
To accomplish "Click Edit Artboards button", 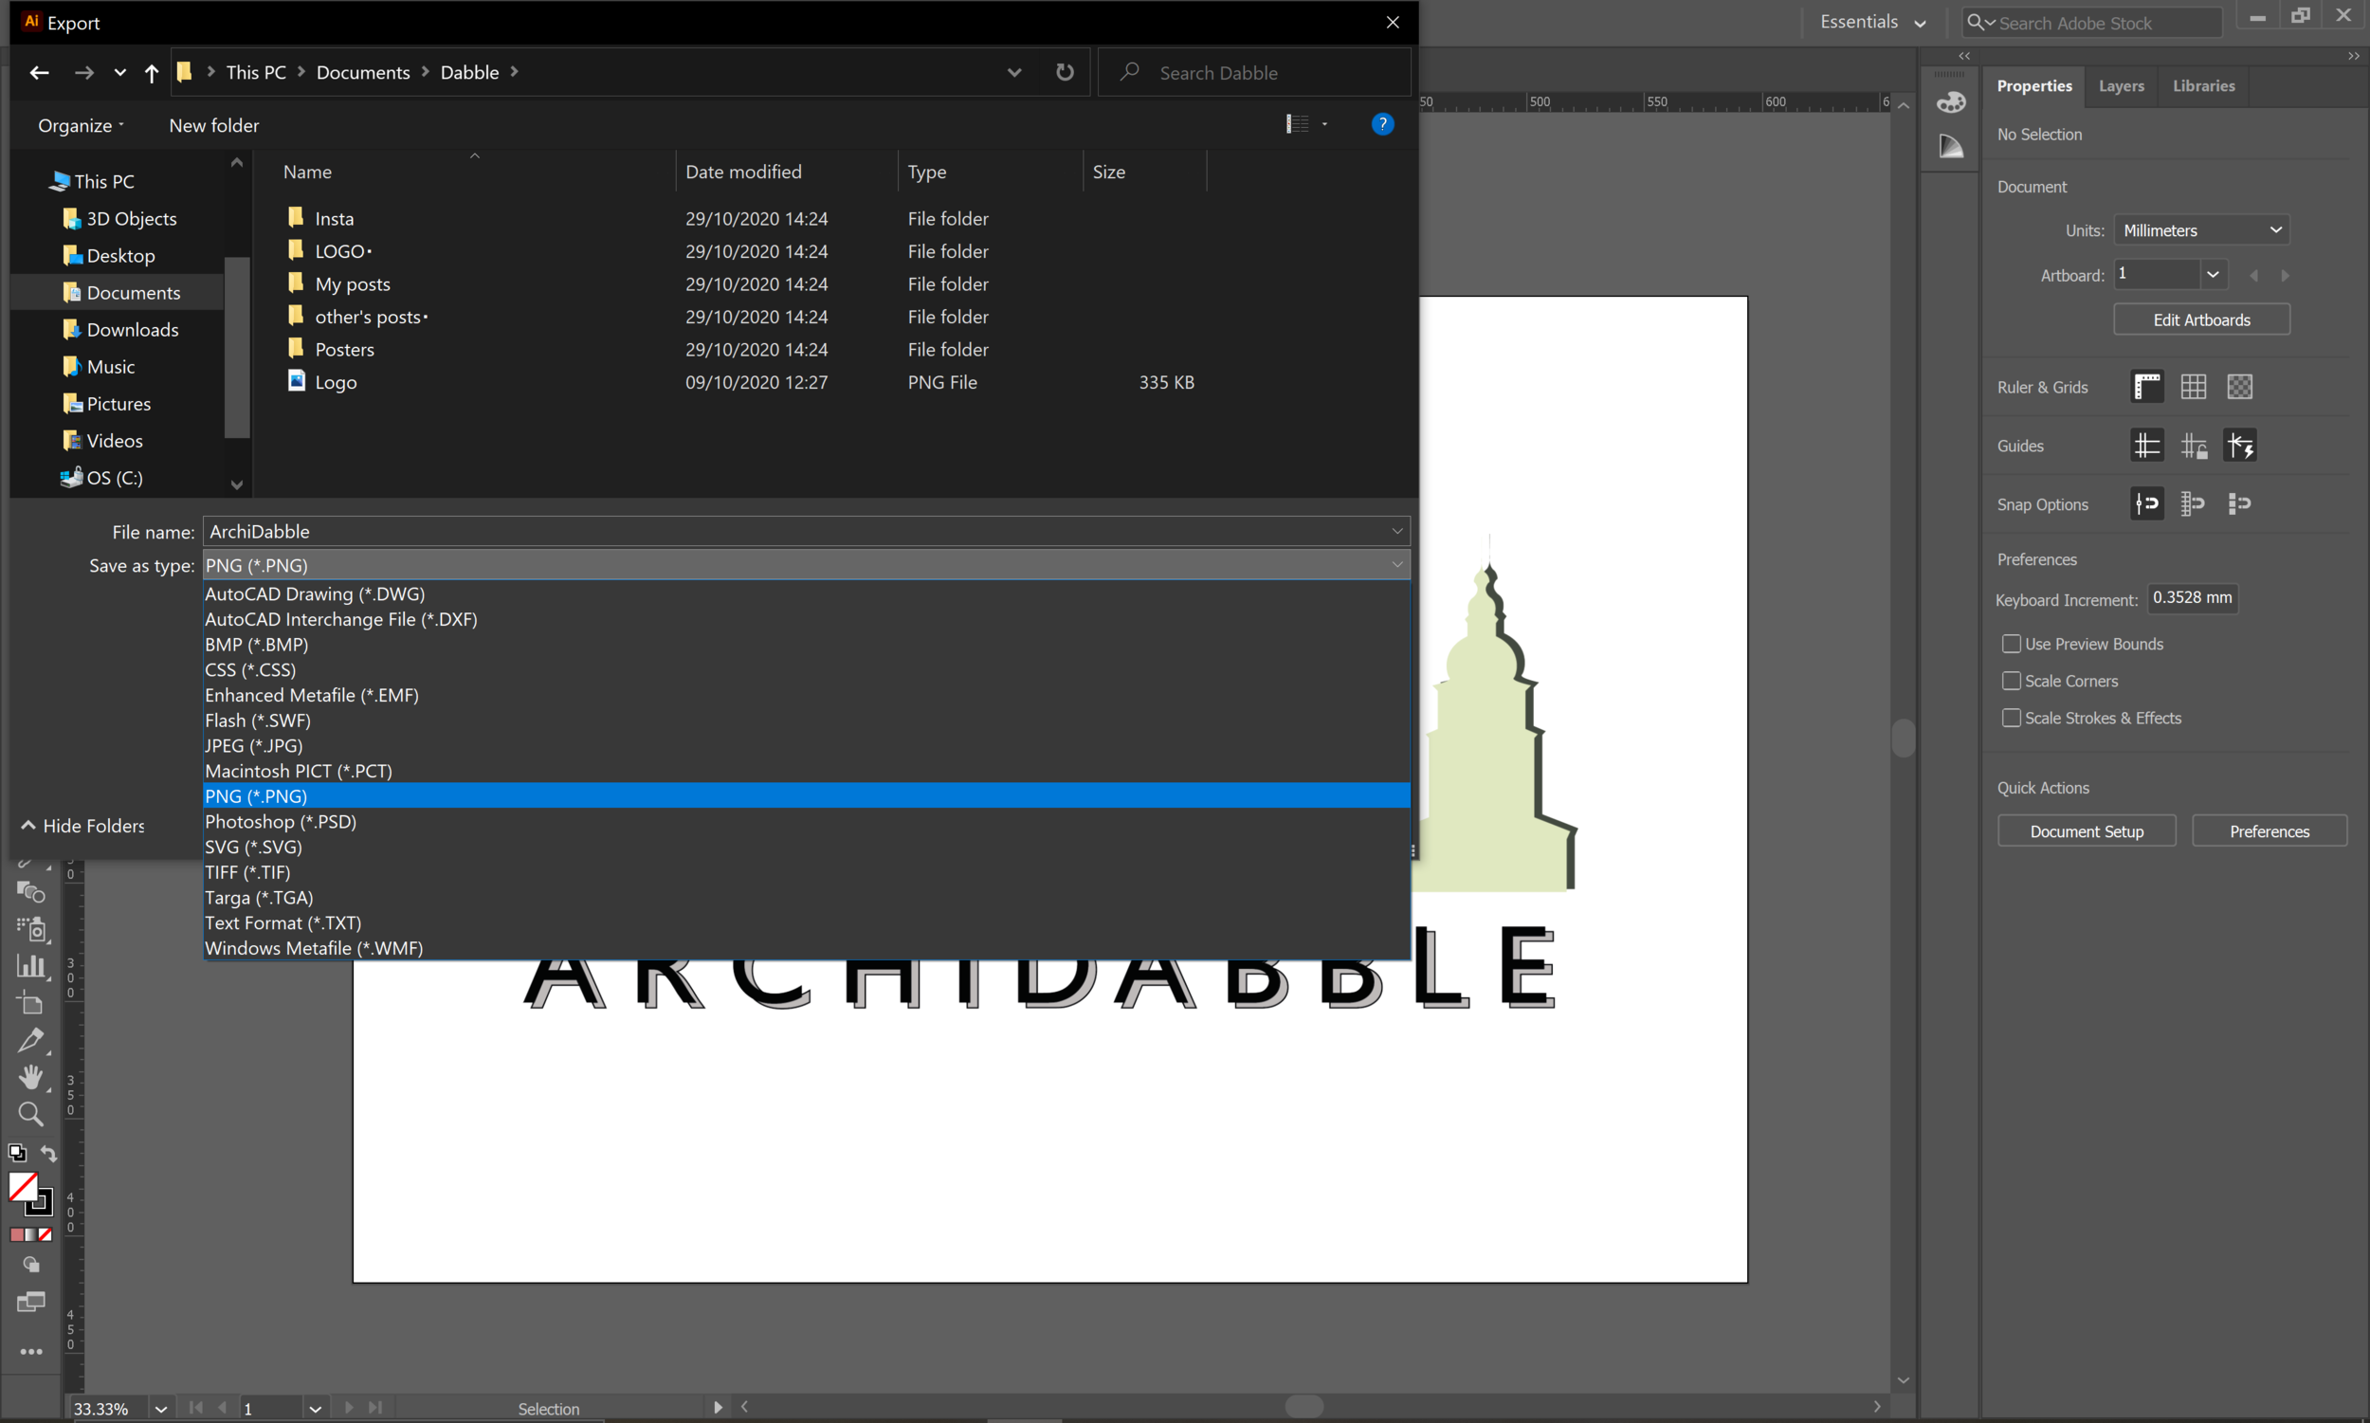I will (x=2201, y=320).
